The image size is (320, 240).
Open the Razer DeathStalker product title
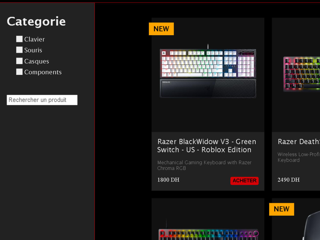tap(299, 142)
